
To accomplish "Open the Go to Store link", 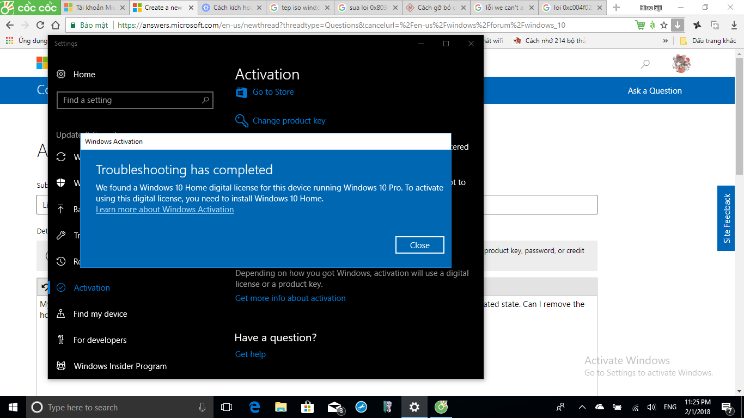I will coord(273,92).
